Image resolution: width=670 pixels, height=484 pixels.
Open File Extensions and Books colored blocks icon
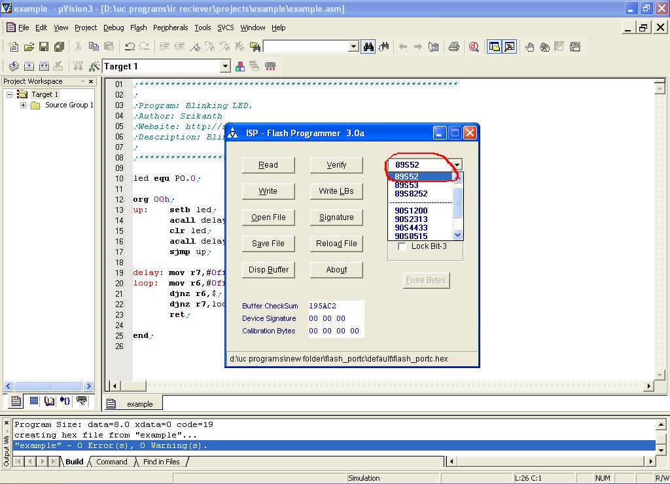click(x=240, y=66)
